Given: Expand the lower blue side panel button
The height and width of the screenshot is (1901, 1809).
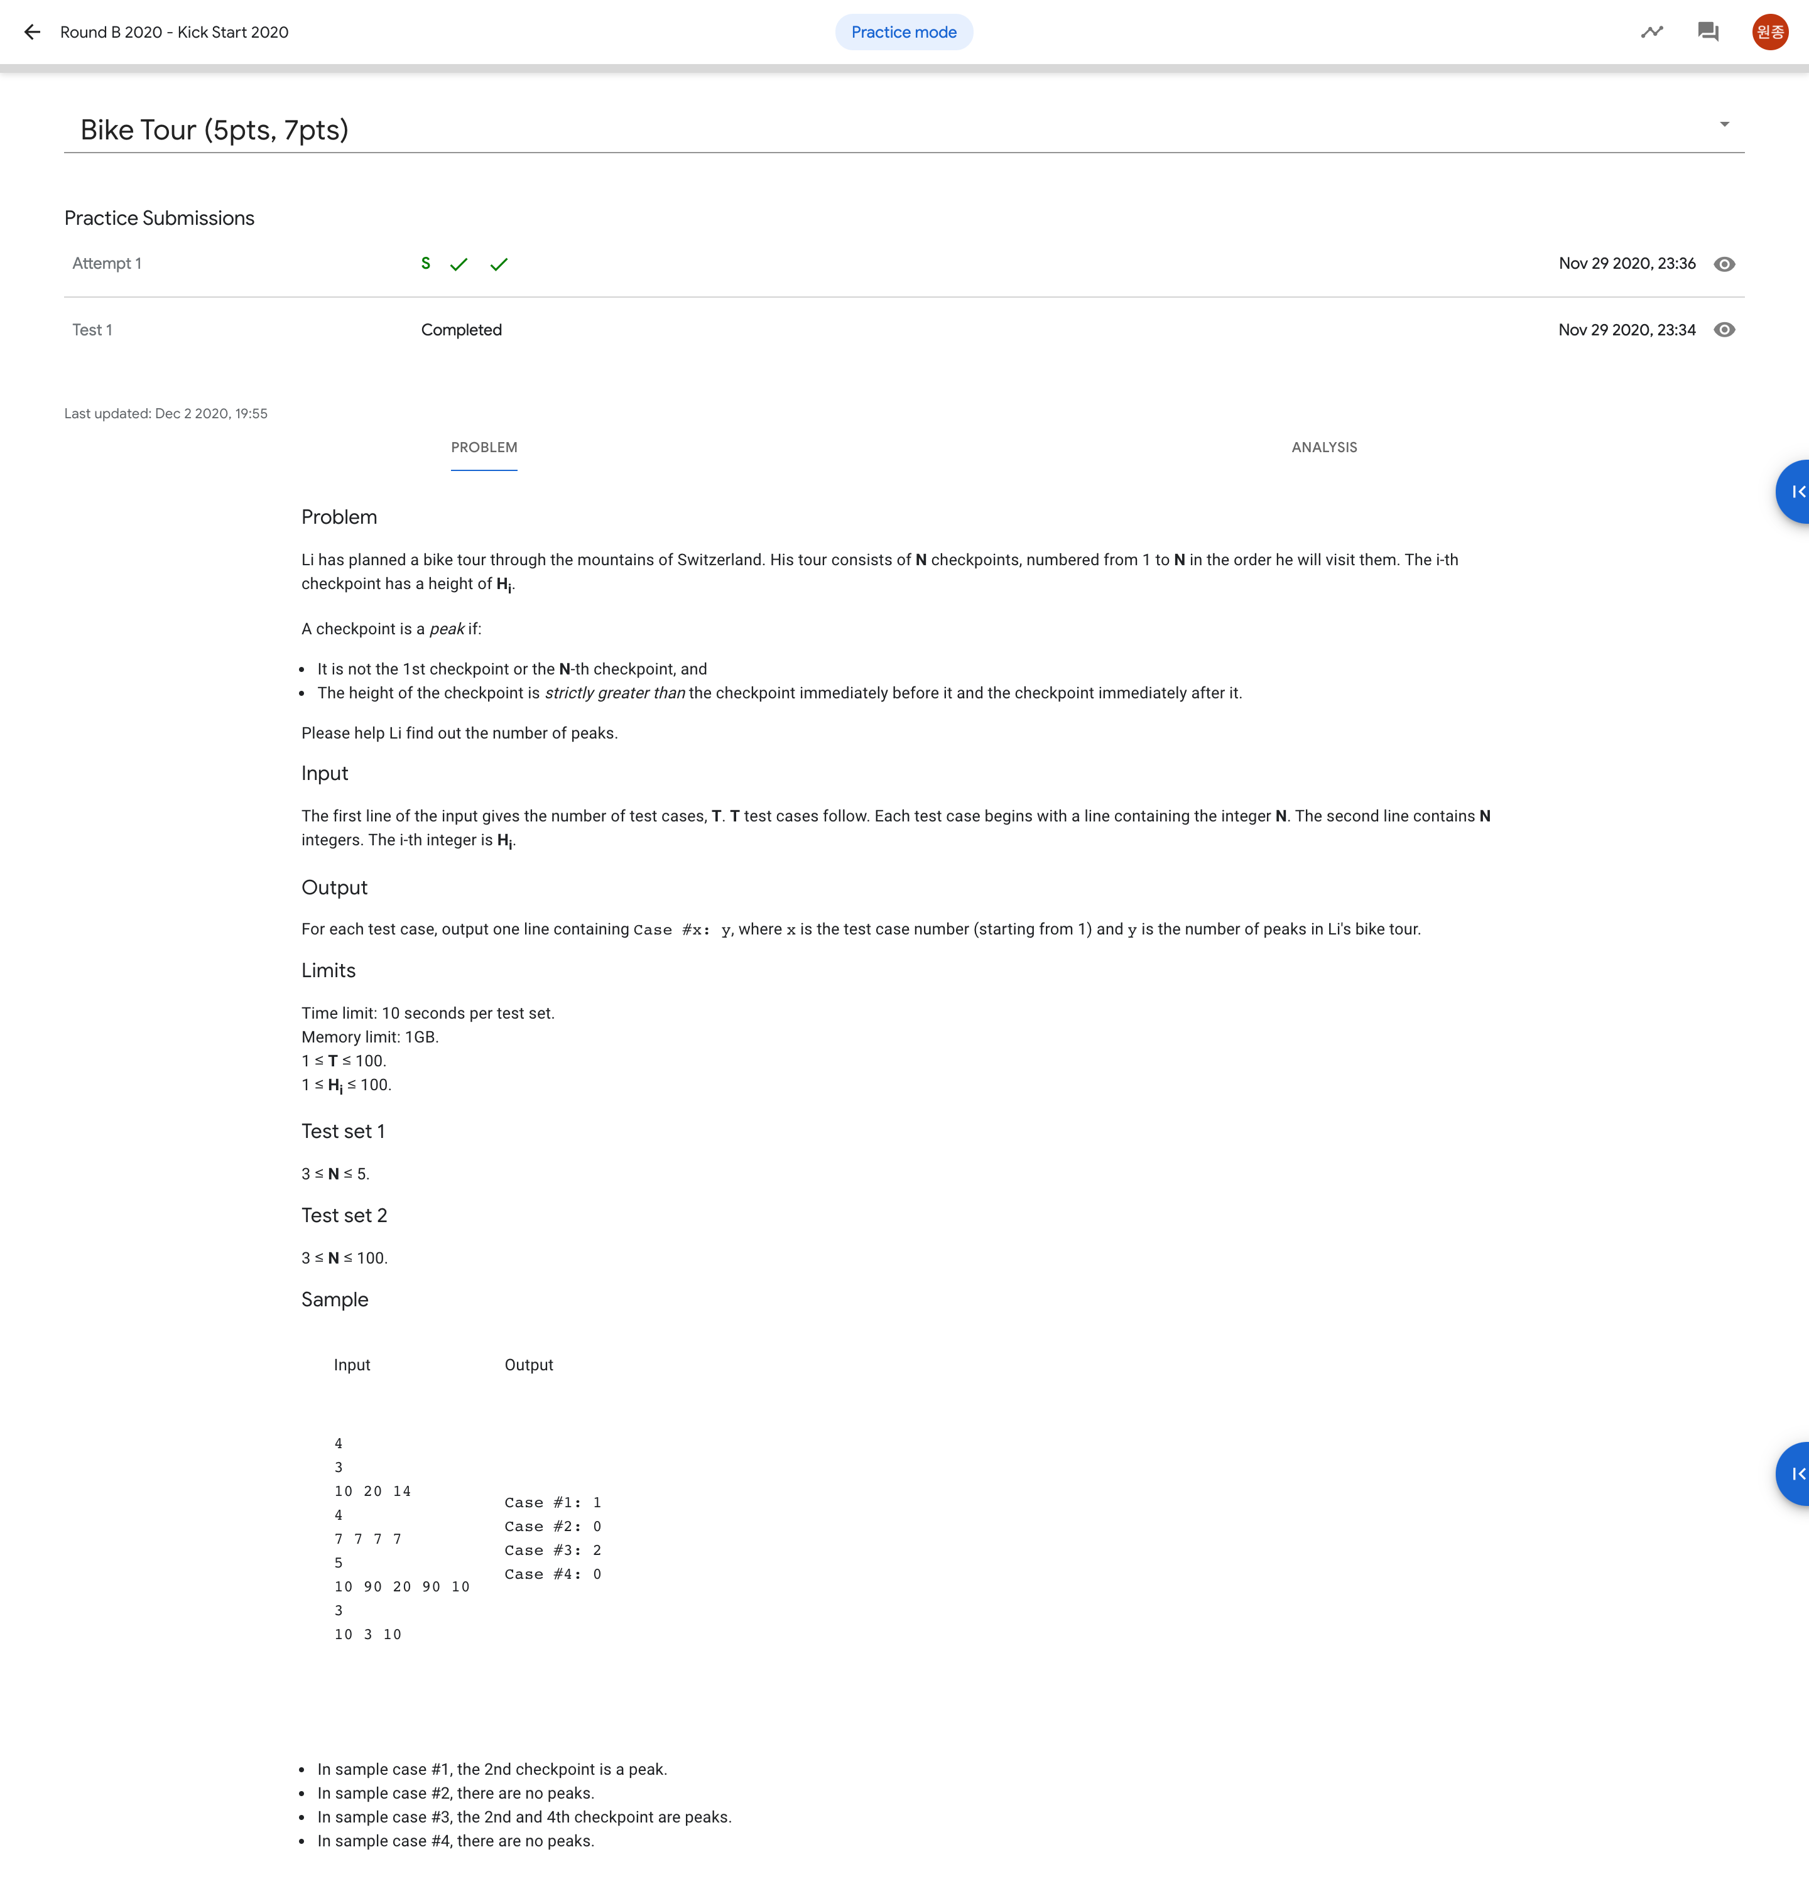Looking at the screenshot, I should click(x=1795, y=1473).
